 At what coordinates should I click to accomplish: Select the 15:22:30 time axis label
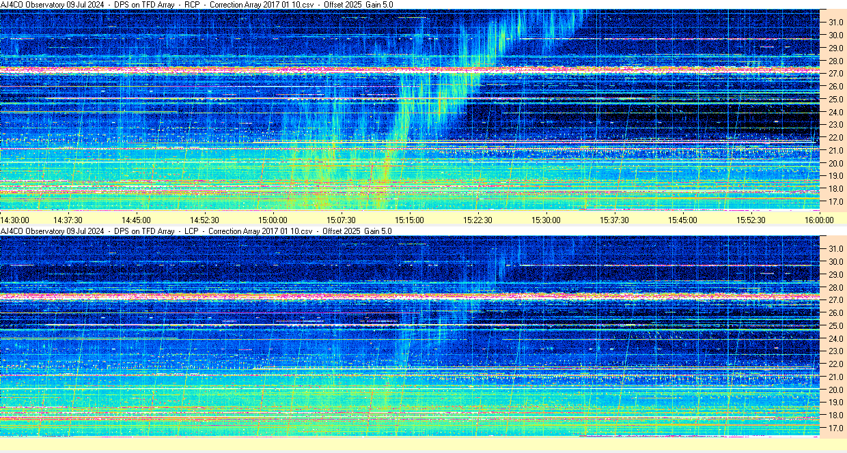[477, 220]
